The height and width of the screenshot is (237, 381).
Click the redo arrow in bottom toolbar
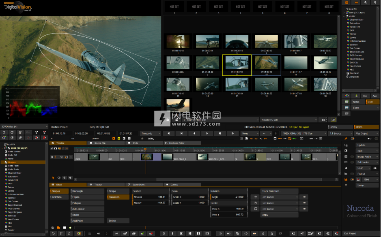(x=69, y=233)
